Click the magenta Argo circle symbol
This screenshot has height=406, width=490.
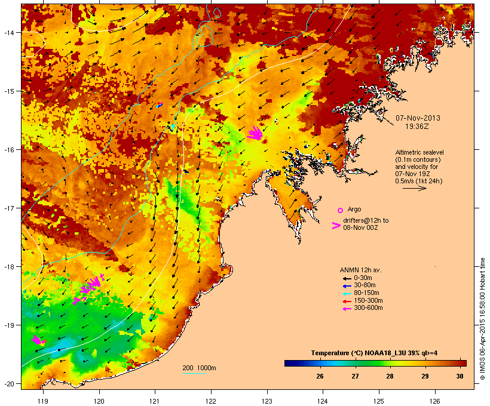340,210
